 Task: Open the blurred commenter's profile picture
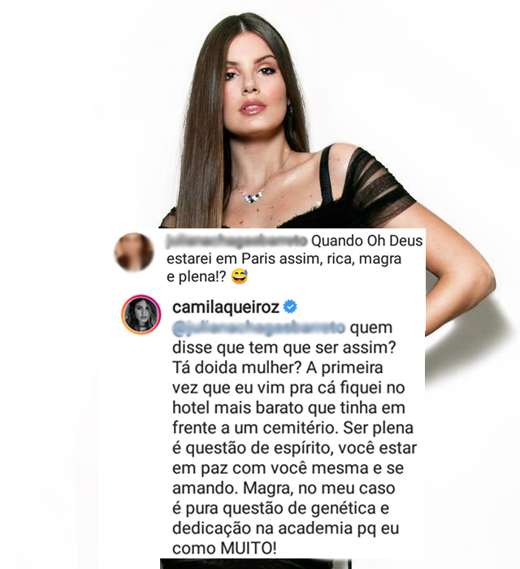click(134, 252)
